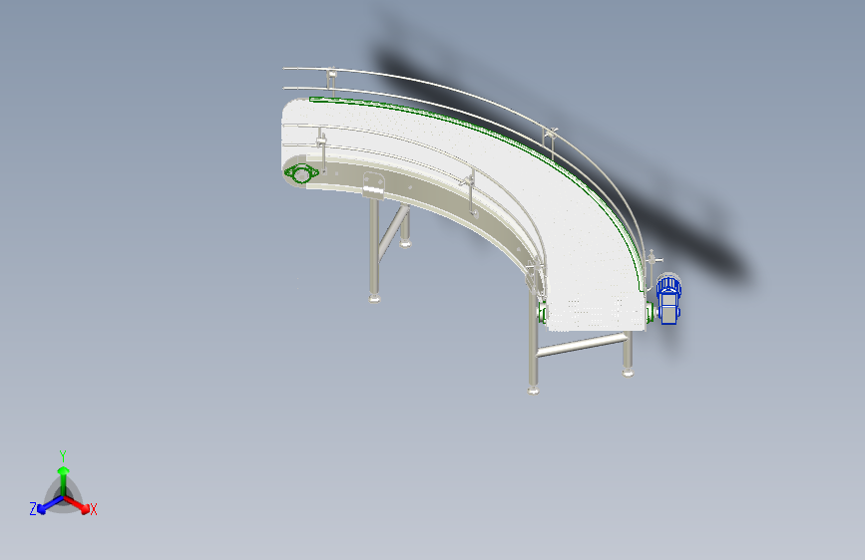The image size is (865, 560).
Task: Select the blue drive motor on conveyor
Action: [x=668, y=299]
